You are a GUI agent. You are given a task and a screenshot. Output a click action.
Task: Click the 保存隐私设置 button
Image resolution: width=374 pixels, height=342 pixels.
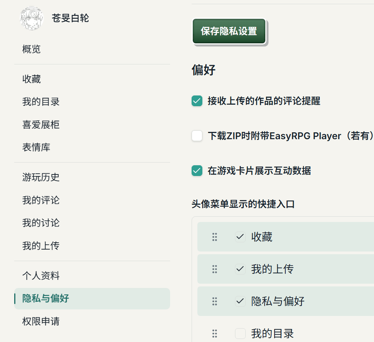point(229,31)
